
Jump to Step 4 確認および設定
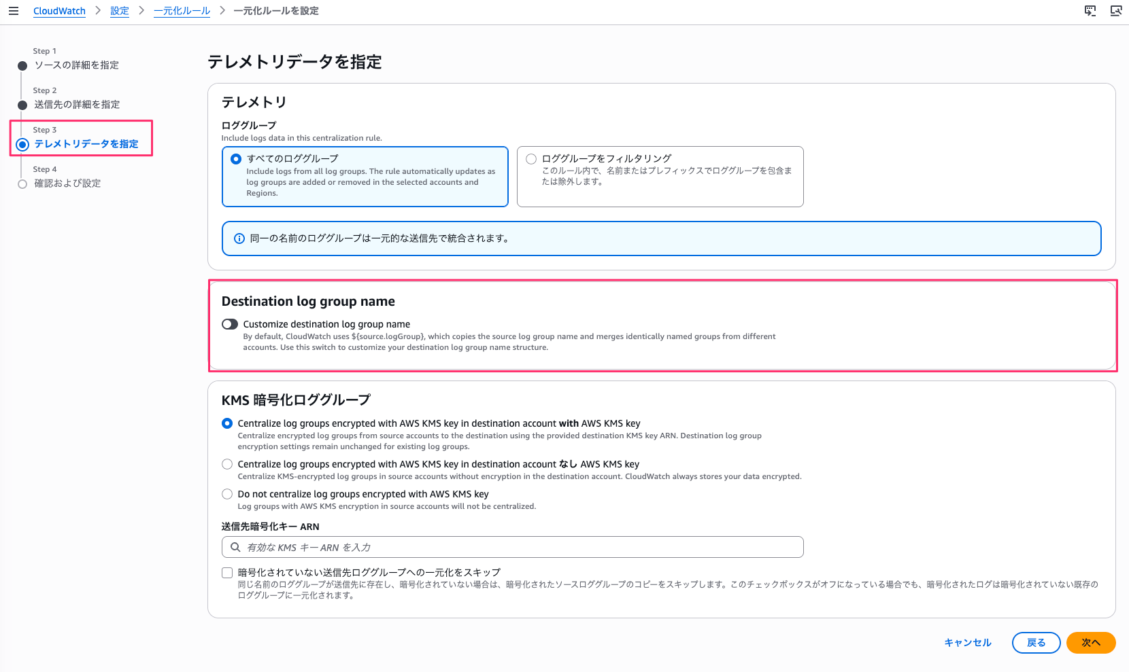tap(67, 183)
